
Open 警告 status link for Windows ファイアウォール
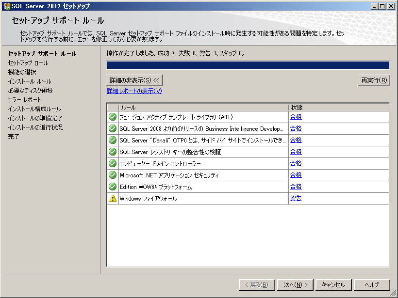coord(296,198)
